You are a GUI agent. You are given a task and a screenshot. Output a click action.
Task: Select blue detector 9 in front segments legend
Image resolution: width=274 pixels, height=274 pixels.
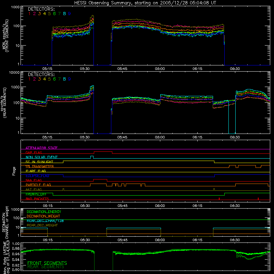70,14
